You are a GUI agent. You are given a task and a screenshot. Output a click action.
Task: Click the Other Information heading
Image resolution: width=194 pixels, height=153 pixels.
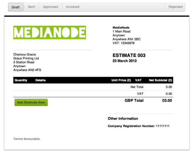[x=123, y=118]
